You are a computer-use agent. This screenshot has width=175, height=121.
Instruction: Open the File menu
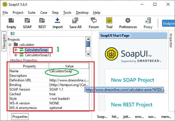(5, 13)
